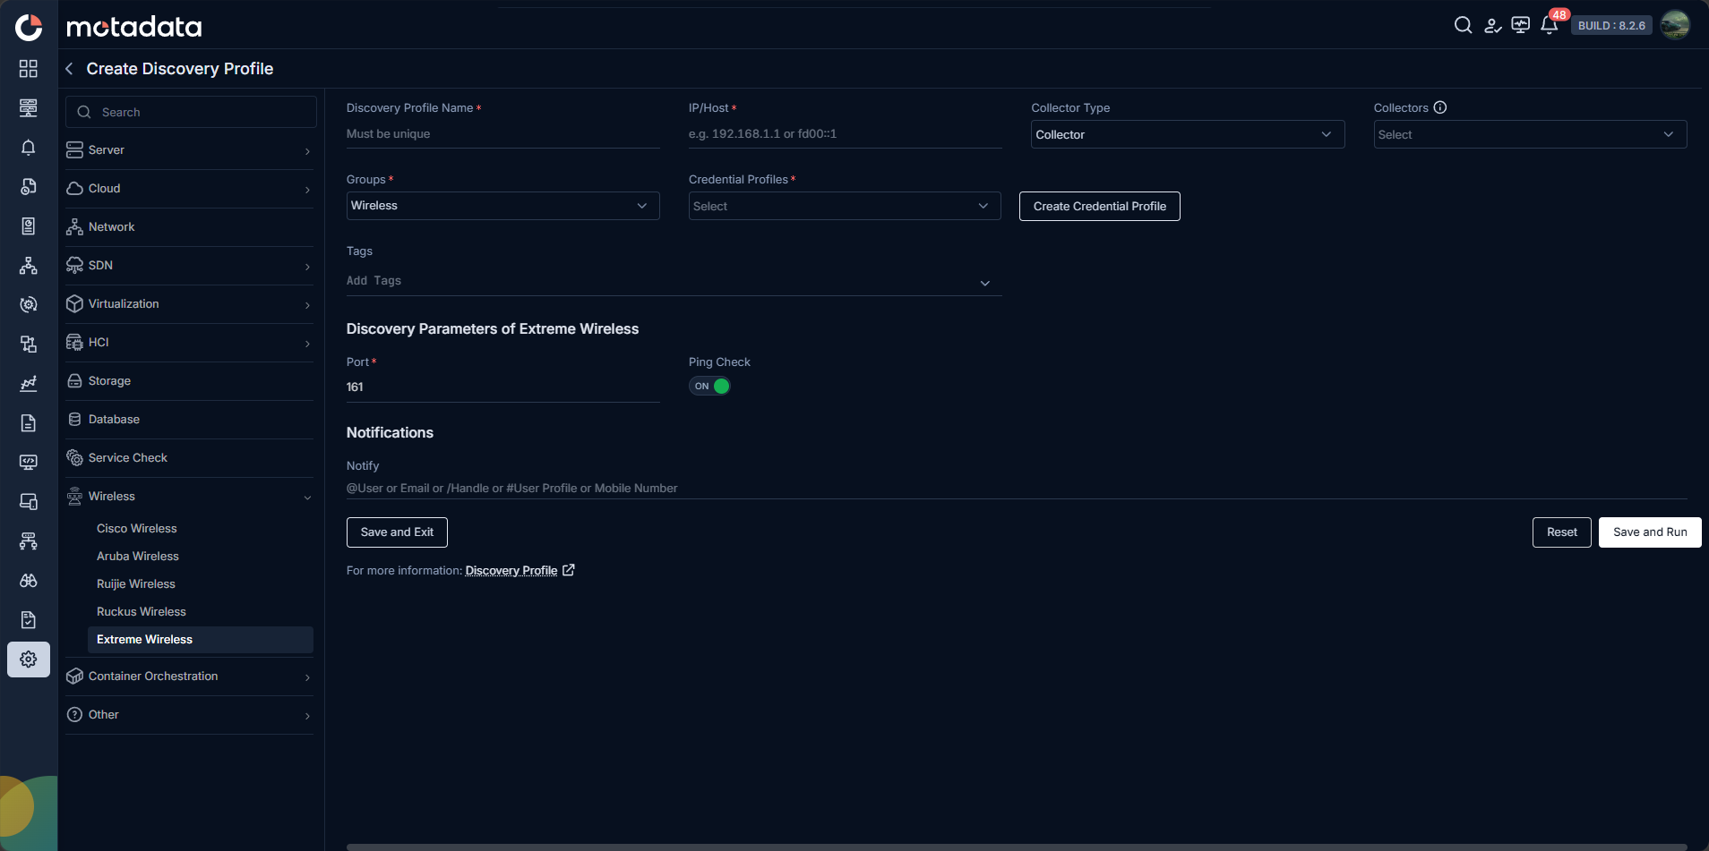
Task: Focus the Discovery Profile Name field
Action: [x=503, y=134]
